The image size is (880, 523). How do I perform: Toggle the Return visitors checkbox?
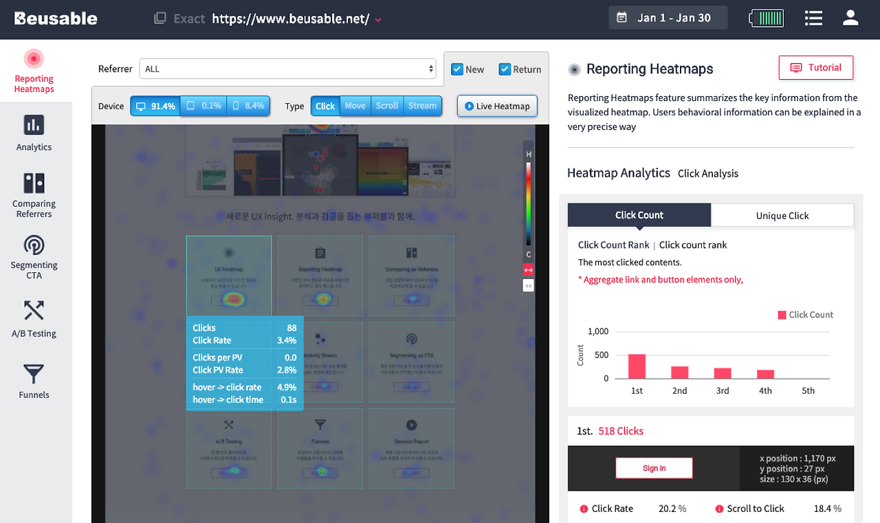tap(505, 69)
